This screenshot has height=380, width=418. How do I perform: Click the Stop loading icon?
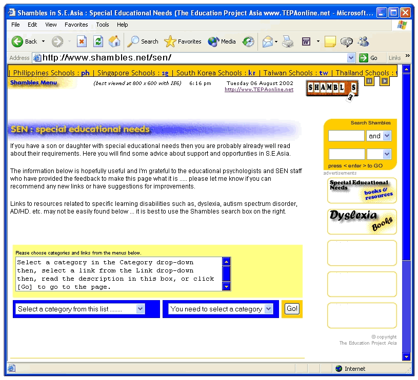[82, 41]
